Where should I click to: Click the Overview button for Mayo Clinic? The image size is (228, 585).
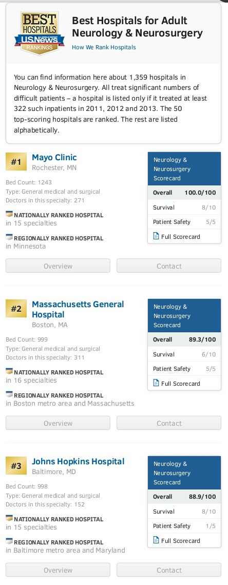(58, 266)
